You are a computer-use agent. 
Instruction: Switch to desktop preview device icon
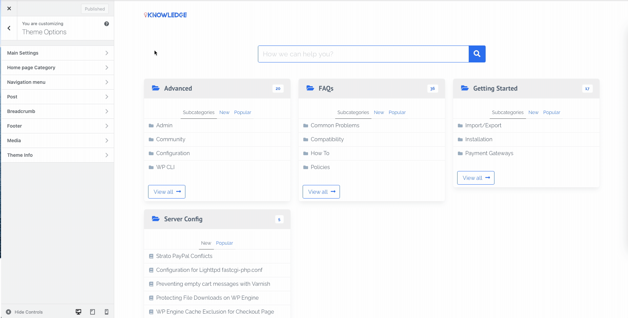click(x=78, y=312)
